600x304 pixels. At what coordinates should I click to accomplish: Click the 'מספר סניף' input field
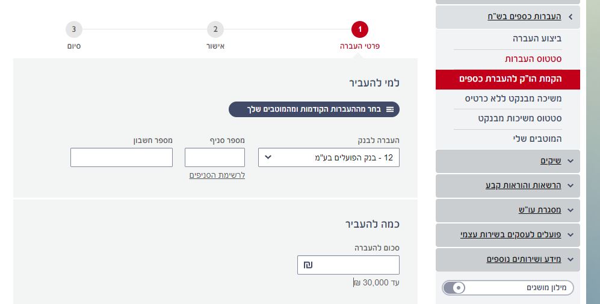pyautogui.click(x=215, y=157)
